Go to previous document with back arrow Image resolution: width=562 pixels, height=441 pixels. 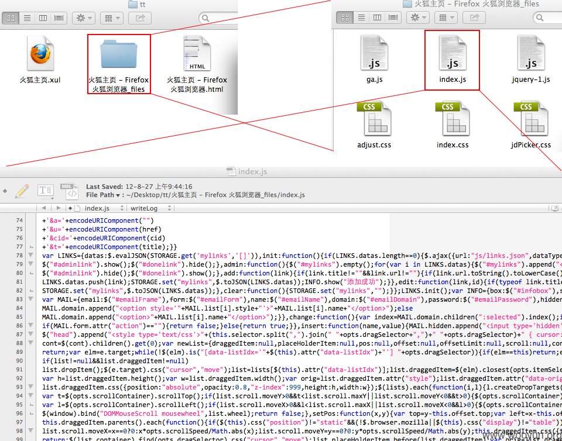tap(43, 208)
